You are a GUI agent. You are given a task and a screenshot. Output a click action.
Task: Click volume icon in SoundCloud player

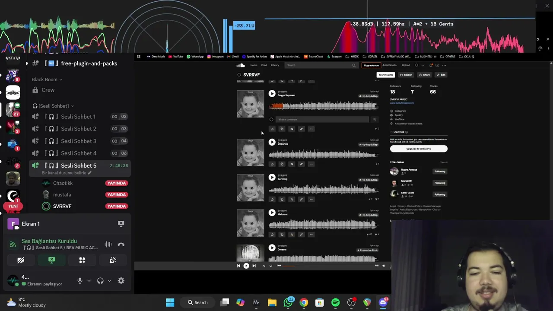click(384, 266)
